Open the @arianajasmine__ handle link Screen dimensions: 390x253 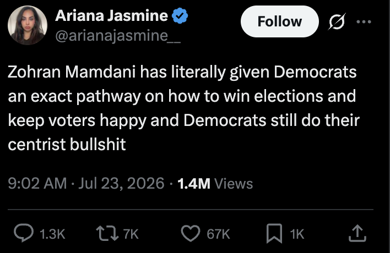click(x=118, y=36)
